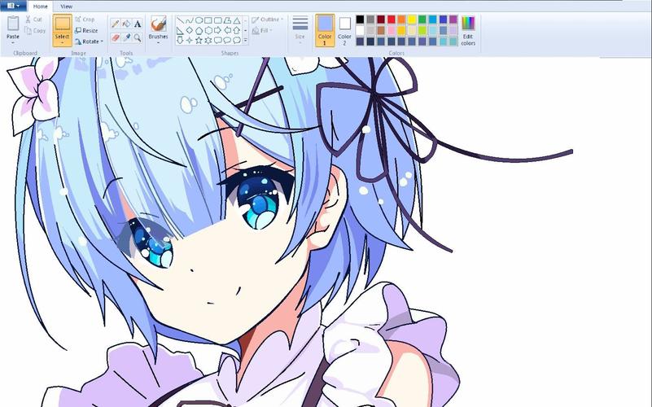Select the Pencil tool
Screen dimensions: 652x407
point(116,24)
